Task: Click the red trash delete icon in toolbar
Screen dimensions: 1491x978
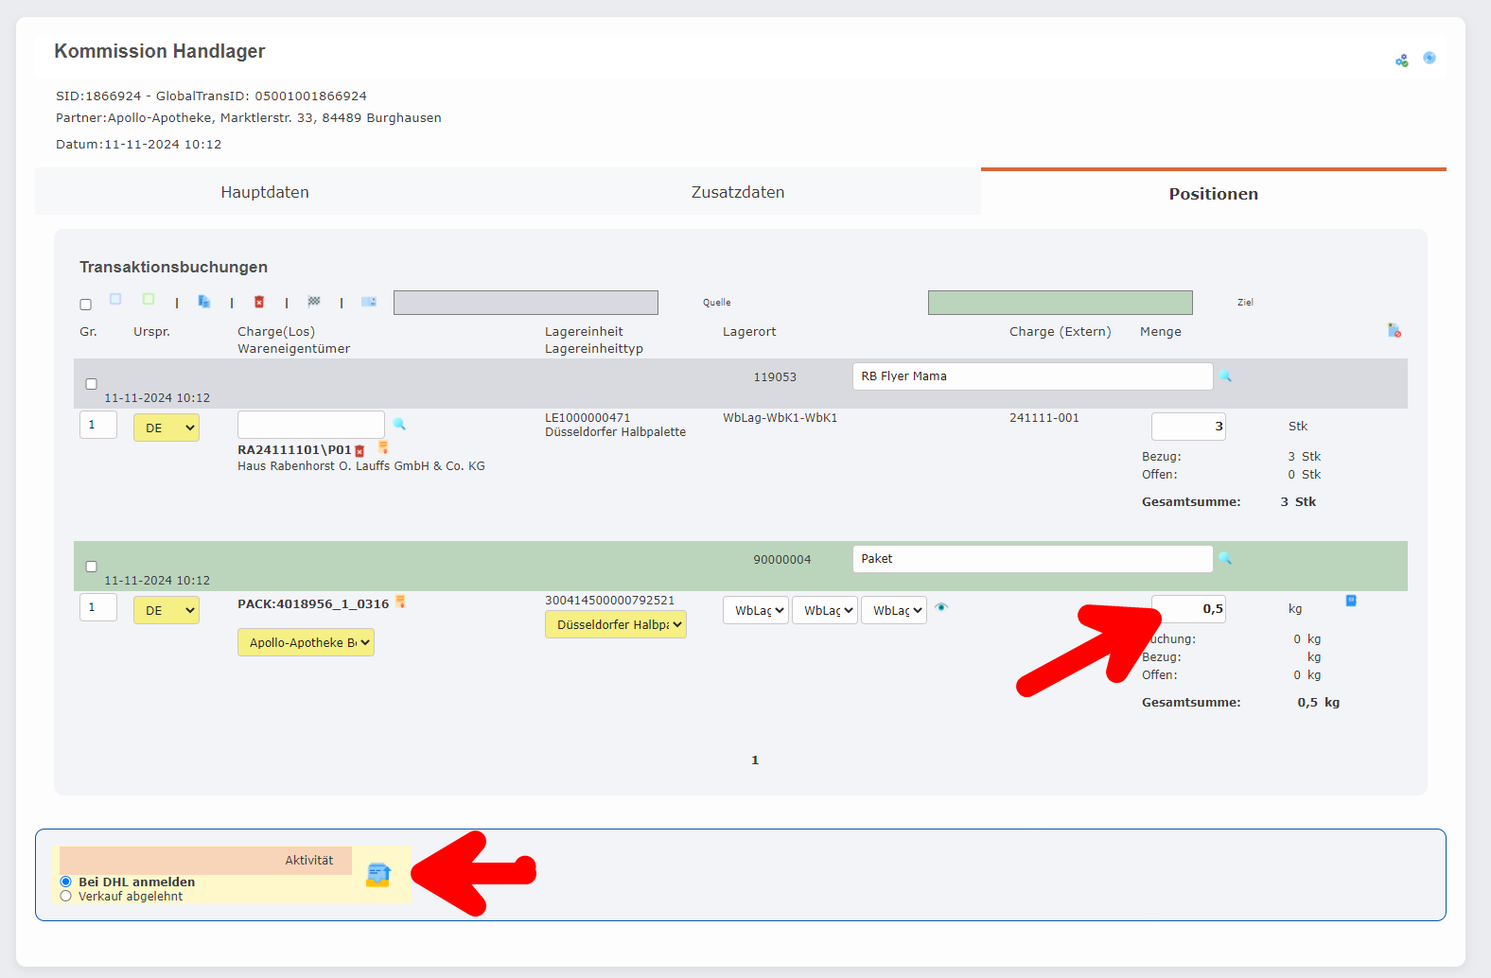Action: tap(259, 302)
